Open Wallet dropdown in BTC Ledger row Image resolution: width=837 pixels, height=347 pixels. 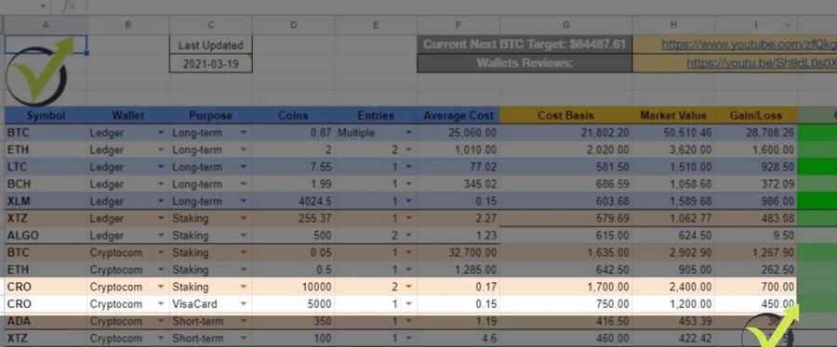click(161, 133)
